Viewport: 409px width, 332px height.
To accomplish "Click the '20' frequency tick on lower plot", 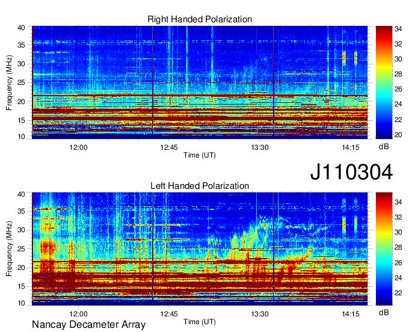I will 21,268.
